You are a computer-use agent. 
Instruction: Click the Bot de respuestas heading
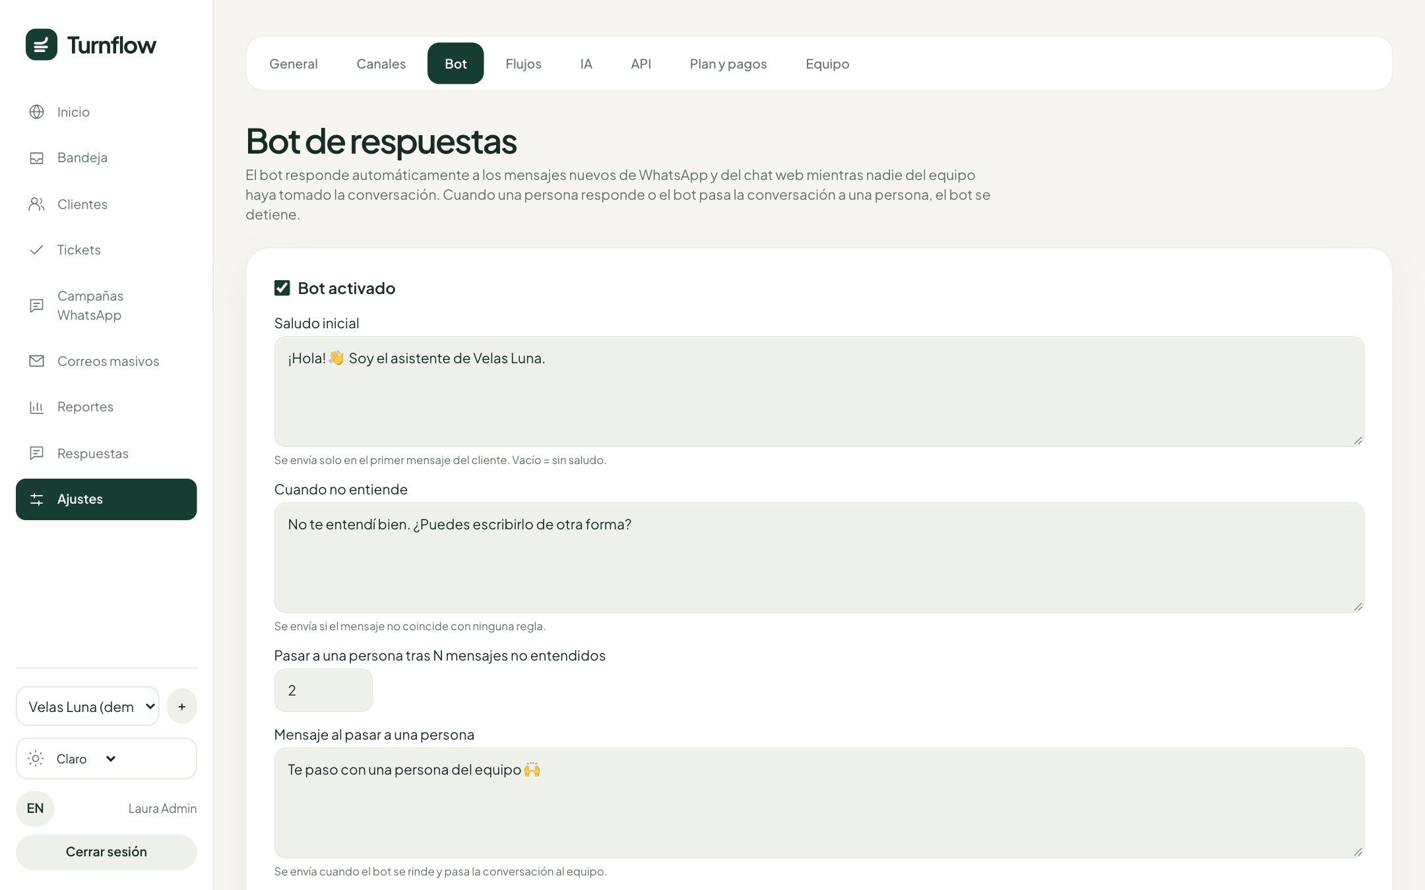tap(381, 142)
